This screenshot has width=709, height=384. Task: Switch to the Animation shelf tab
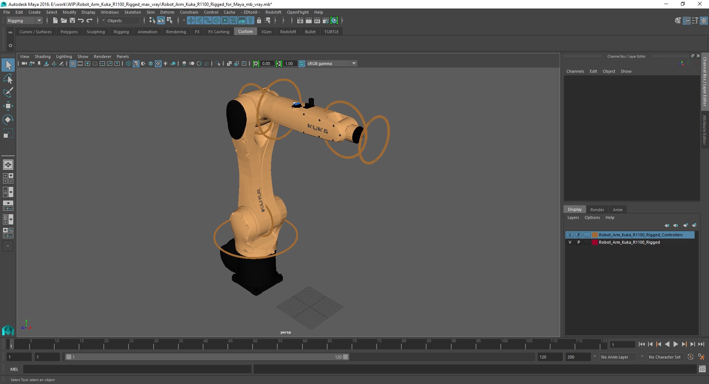click(x=147, y=32)
